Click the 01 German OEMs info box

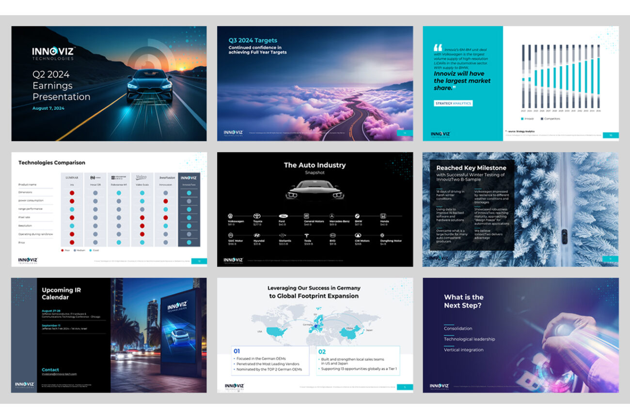pos(270,361)
